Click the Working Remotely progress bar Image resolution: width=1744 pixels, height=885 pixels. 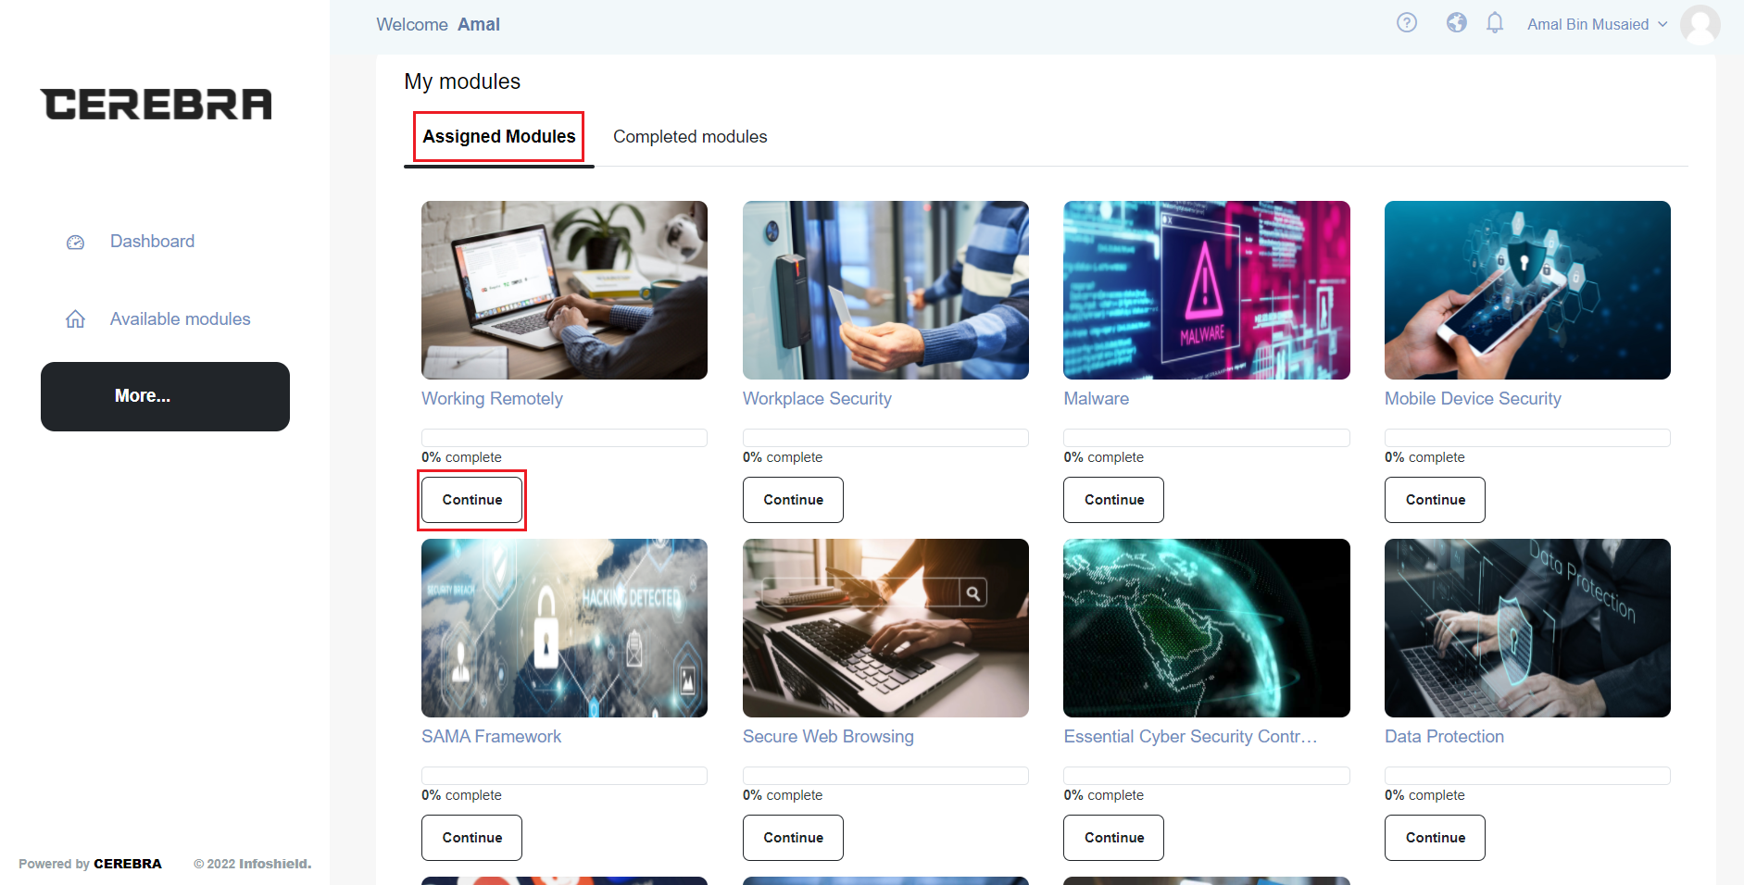pyautogui.click(x=564, y=438)
